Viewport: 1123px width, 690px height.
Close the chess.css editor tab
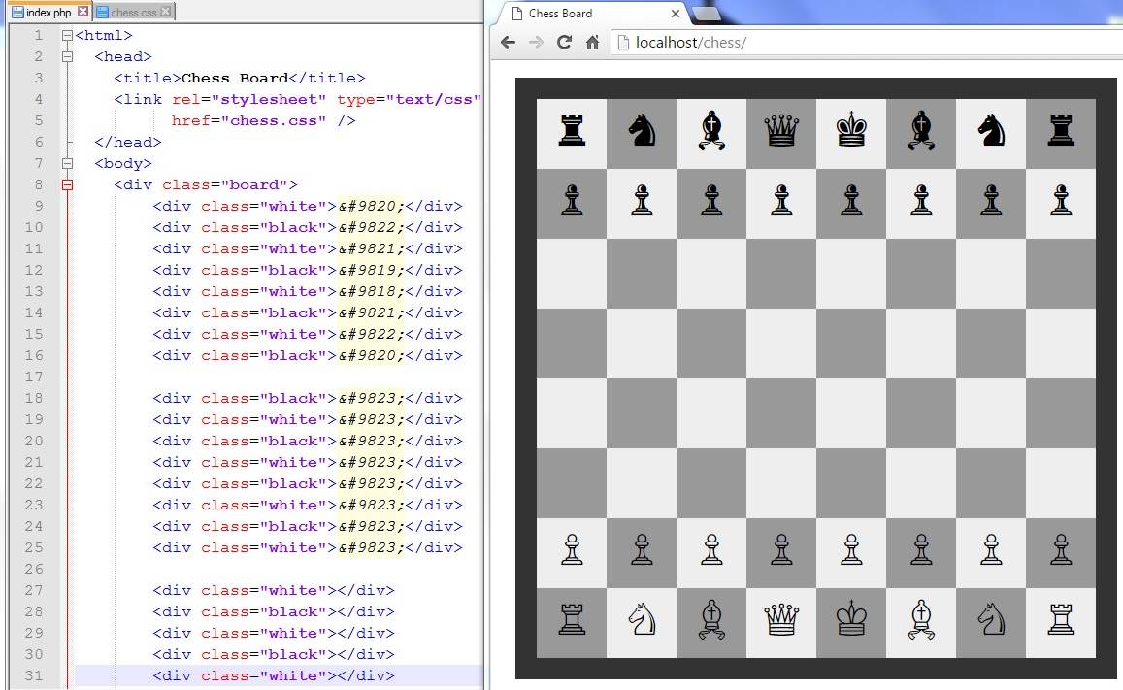click(168, 12)
